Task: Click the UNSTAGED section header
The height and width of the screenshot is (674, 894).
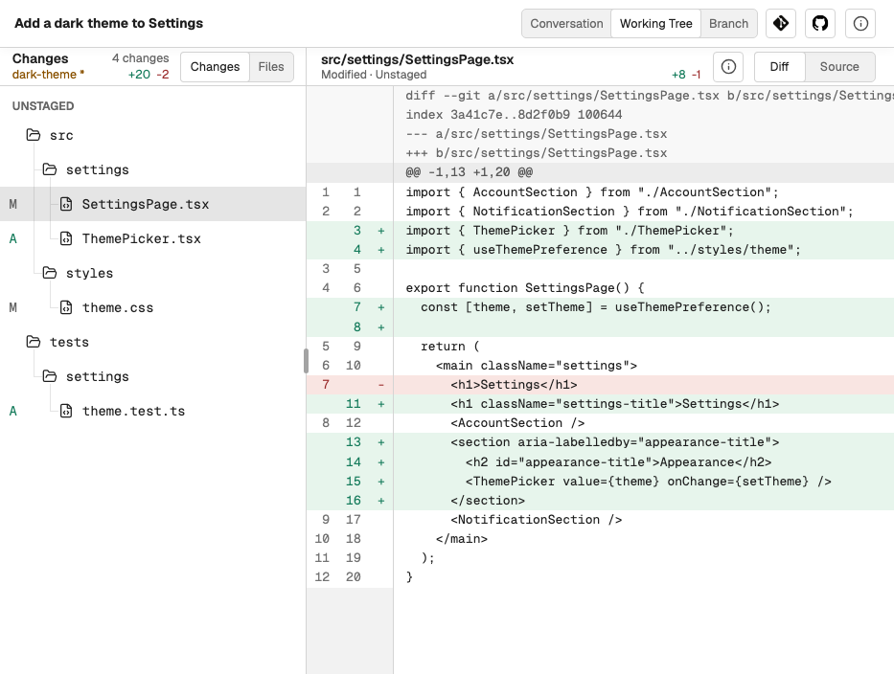Action: [43, 106]
